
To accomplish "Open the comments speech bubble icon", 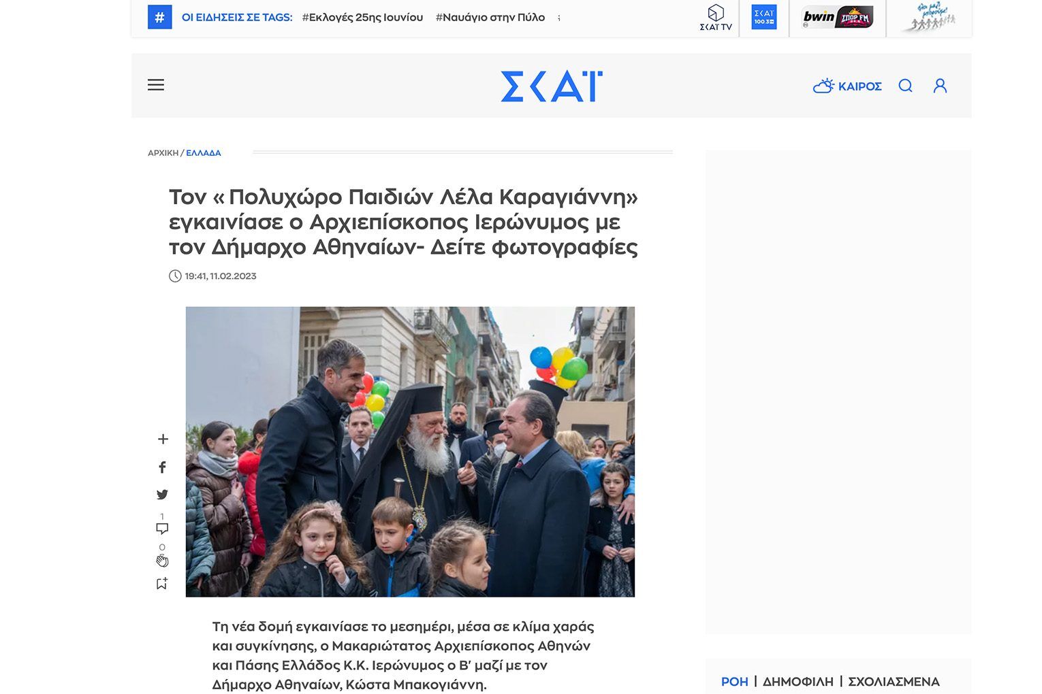I will pyautogui.click(x=162, y=529).
